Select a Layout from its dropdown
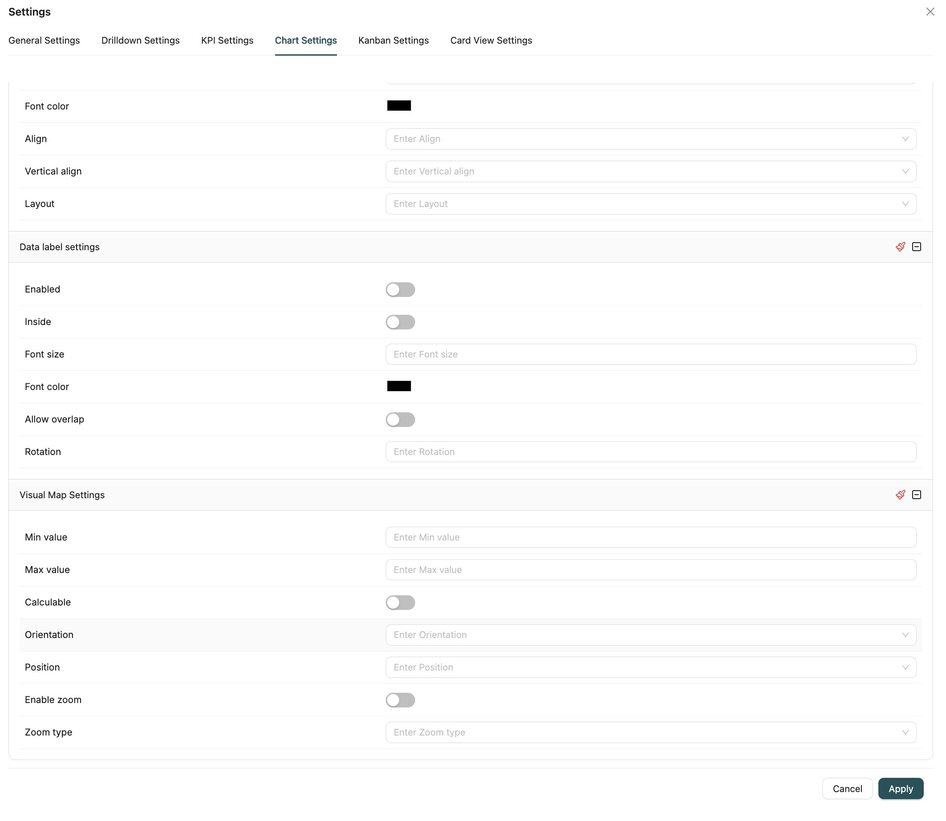The height and width of the screenshot is (821, 946). point(650,203)
